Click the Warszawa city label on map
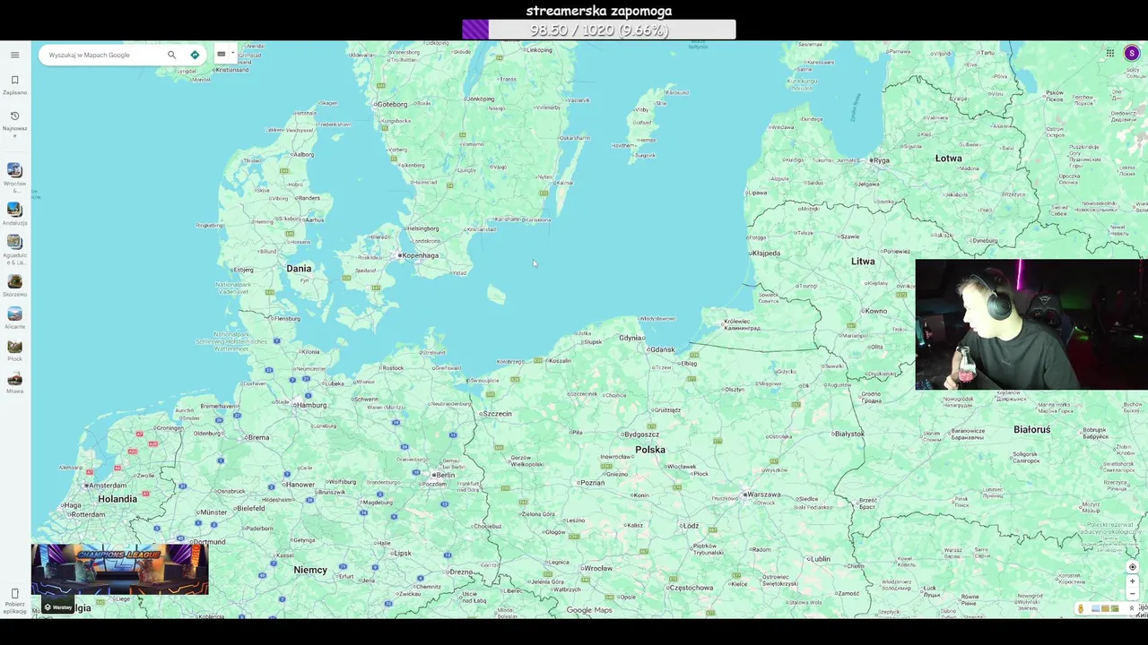 (764, 494)
